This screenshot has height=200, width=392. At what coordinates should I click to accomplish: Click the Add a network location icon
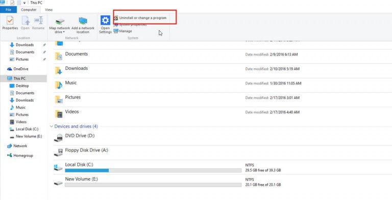pyautogui.click(x=83, y=21)
